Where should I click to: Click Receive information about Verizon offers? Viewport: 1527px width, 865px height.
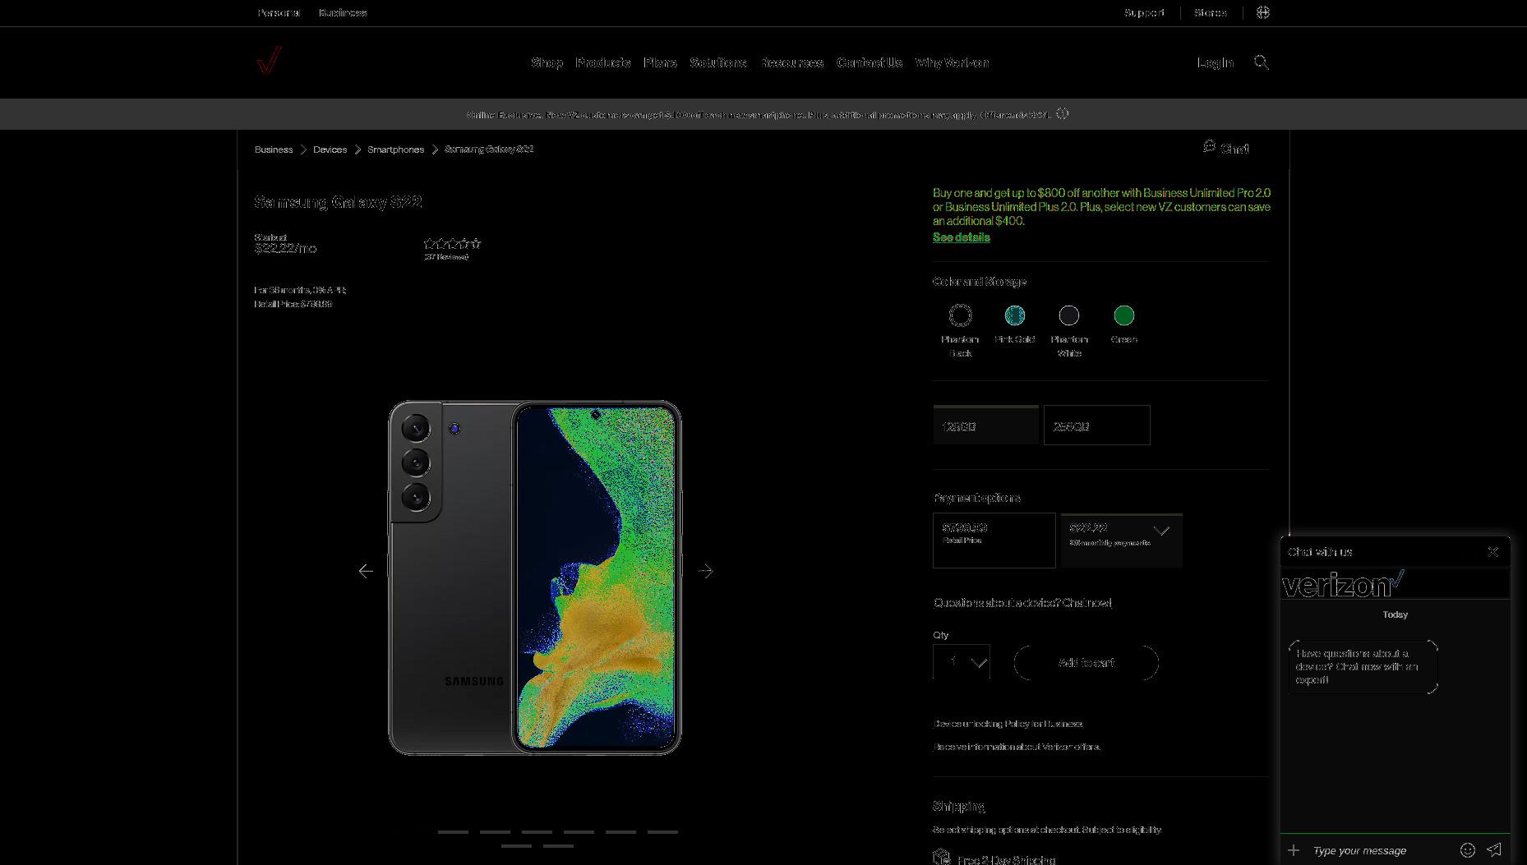tap(1017, 747)
